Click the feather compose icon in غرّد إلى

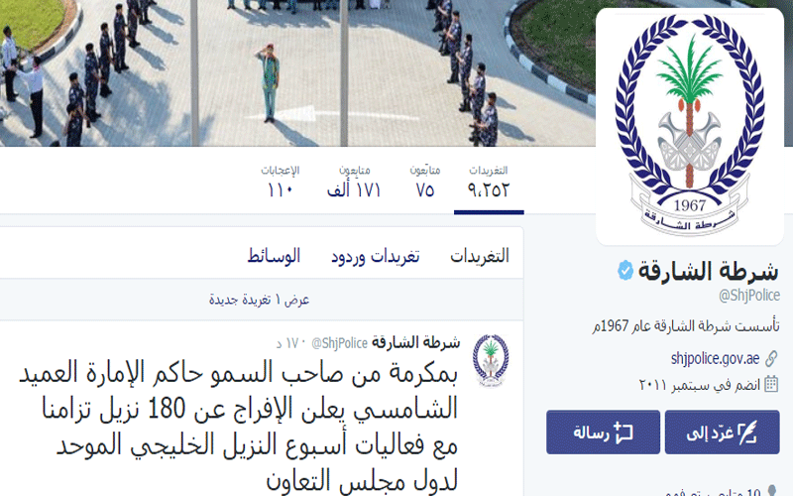(x=747, y=433)
